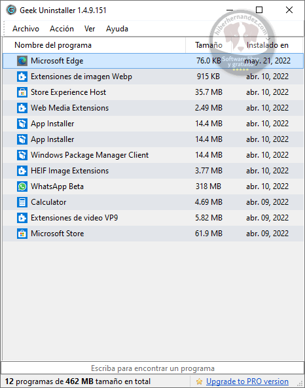Click the star icon beside Upgrade link
The height and width of the screenshot is (388, 305).
(199, 381)
